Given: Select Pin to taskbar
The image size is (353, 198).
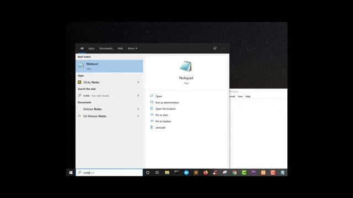Looking at the screenshot, I should click(163, 122).
